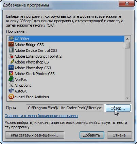Open the Опасности отмены блокировки программы link
Viewport: 137px width, 144px height.
tap(41, 116)
